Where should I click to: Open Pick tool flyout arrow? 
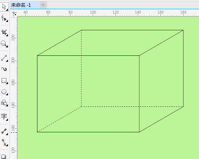click(7, 10)
